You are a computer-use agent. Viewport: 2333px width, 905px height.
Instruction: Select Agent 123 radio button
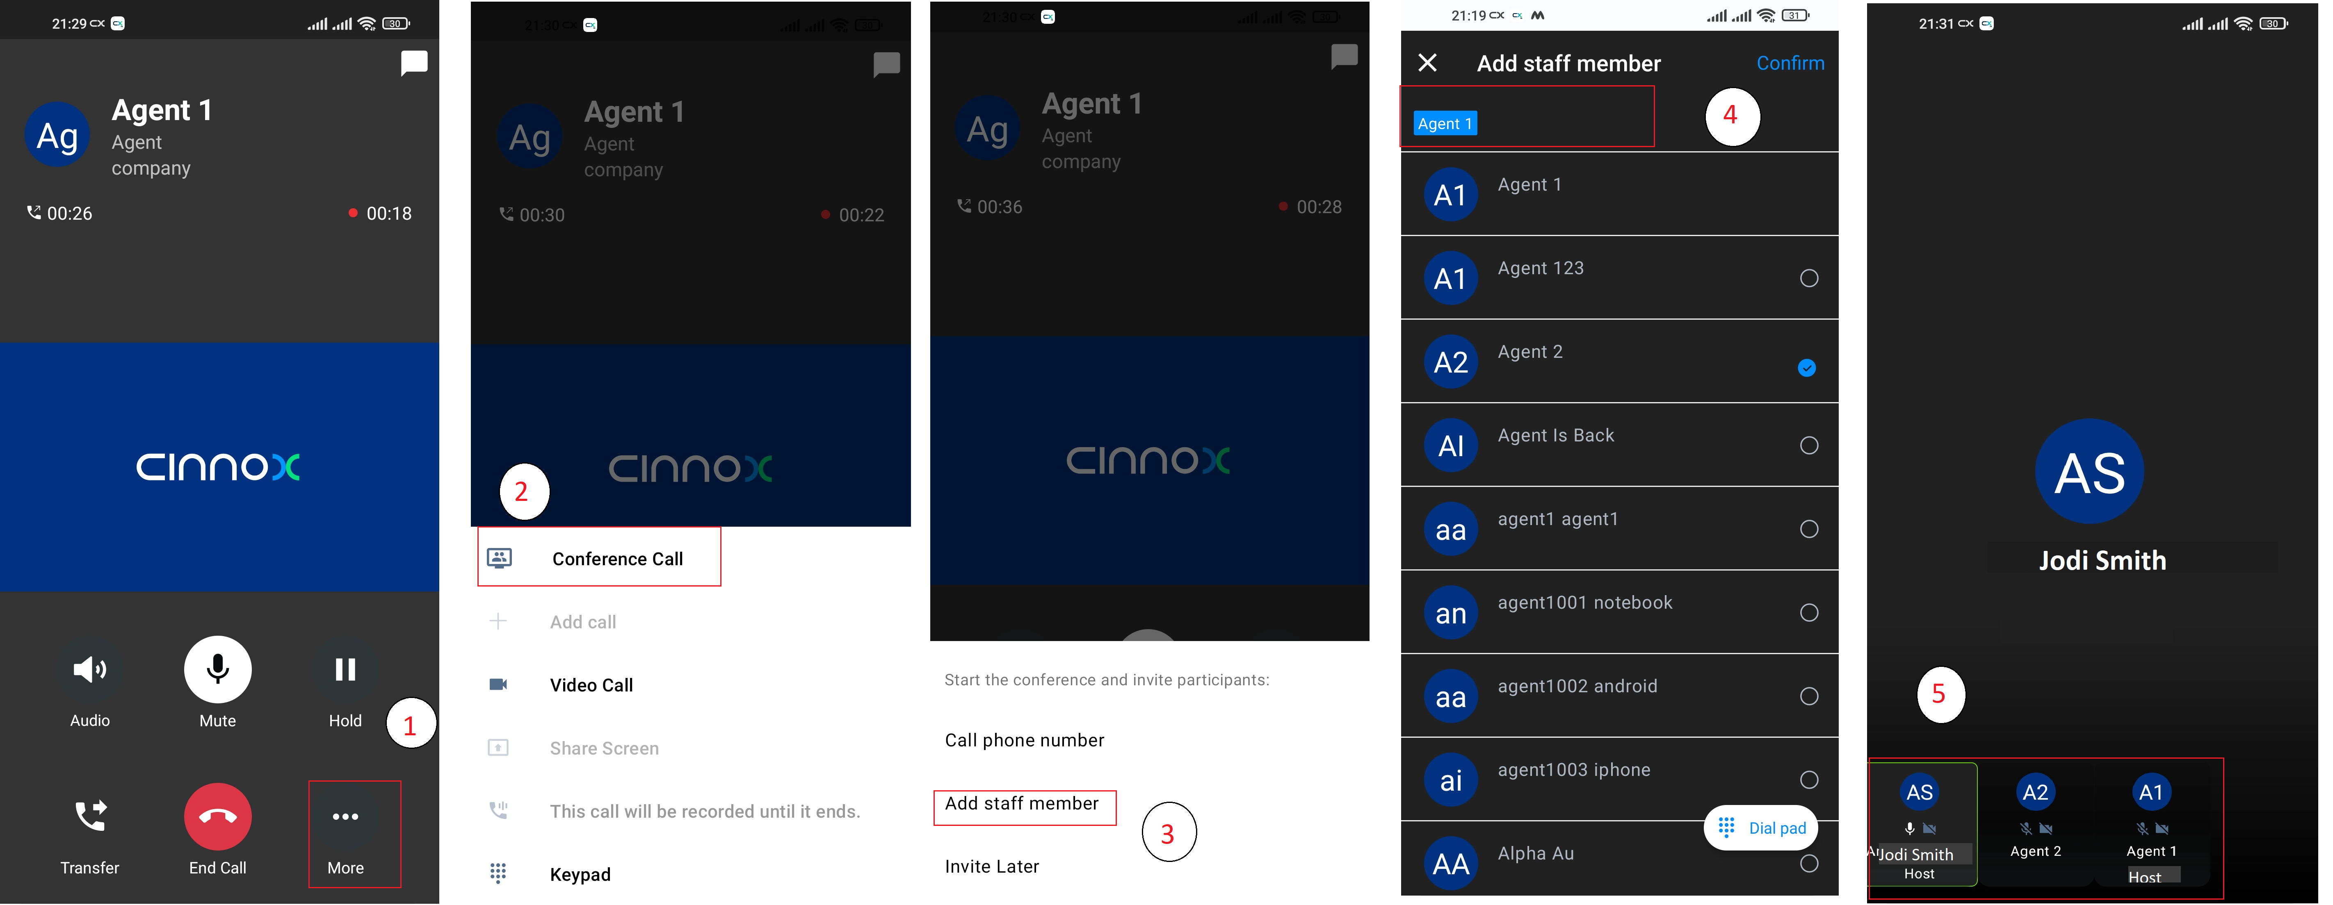1809,278
